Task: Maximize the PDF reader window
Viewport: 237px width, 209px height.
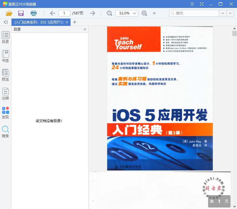Action: coord(220,4)
